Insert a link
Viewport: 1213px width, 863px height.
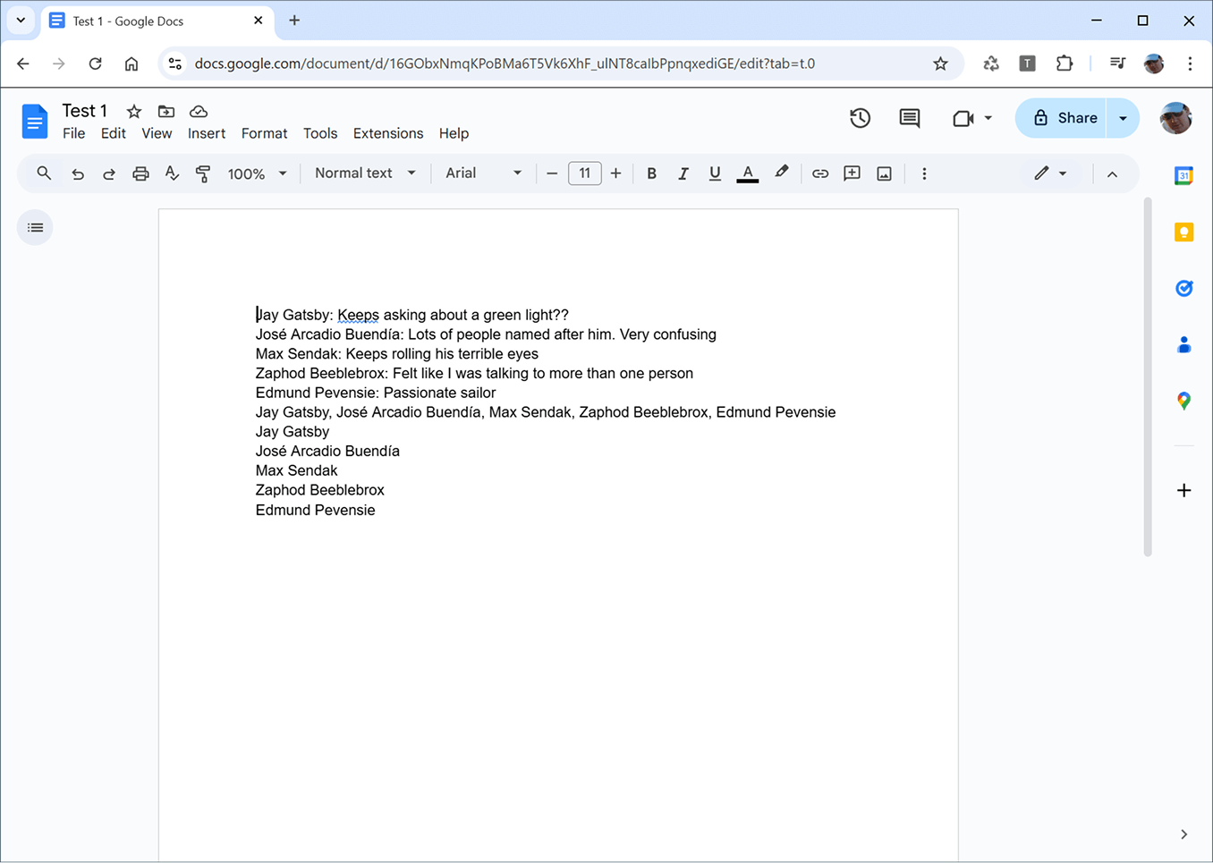pyautogui.click(x=819, y=173)
